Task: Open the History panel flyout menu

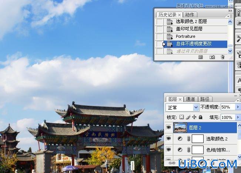Action: (230, 16)
